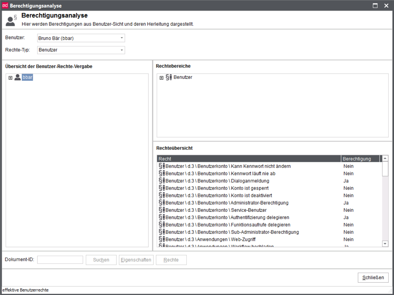Select the Service-Benutzer row text
The width and height of the screenshot is (394, 295).
pos(216,210)
